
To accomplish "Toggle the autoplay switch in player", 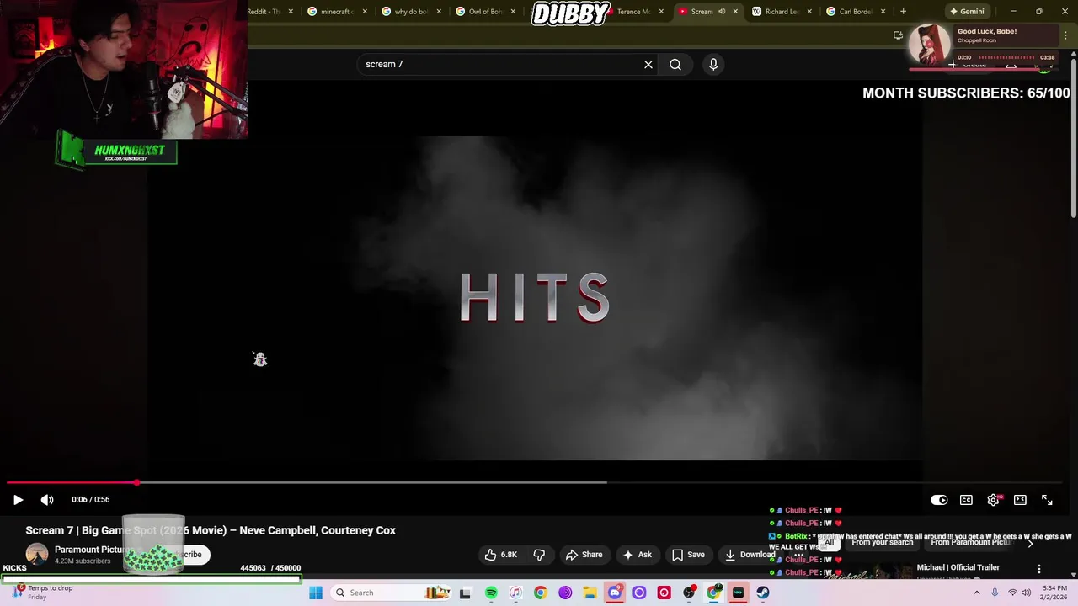I will coord(939,500).
